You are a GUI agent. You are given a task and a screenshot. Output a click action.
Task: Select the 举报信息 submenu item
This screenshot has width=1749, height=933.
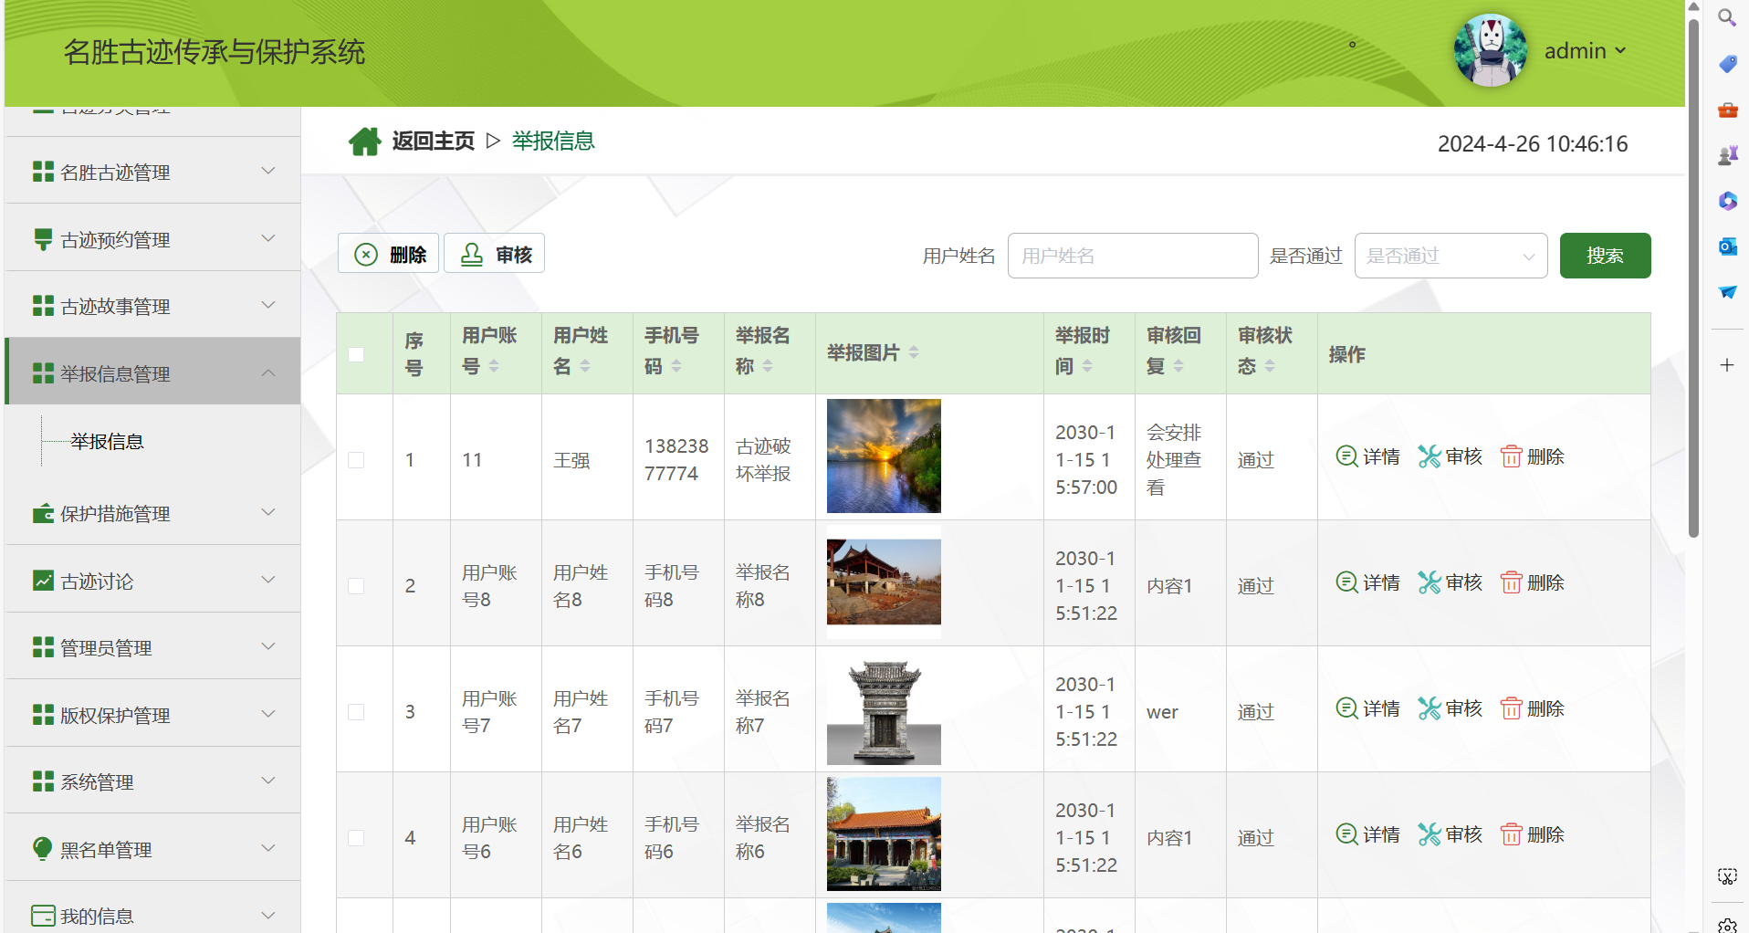[107, 442]
